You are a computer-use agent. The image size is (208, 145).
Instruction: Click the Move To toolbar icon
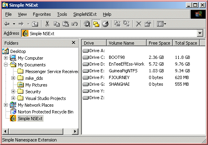[117, 24]
